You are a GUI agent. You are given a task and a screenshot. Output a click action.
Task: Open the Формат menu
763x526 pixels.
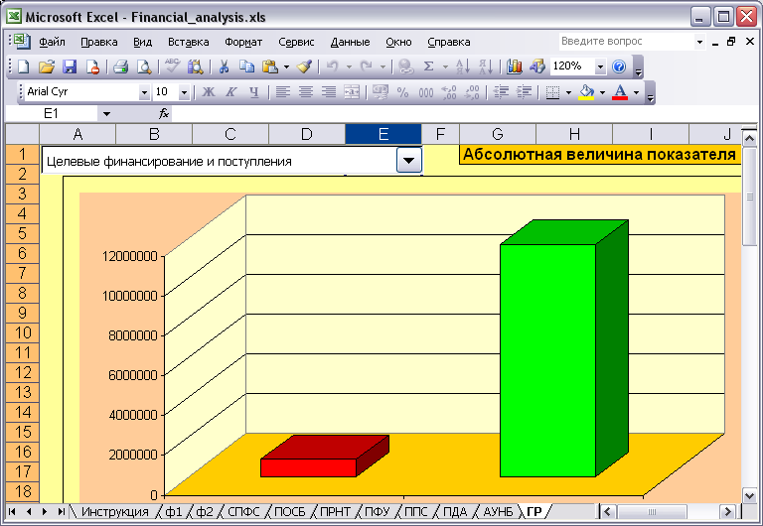(x=243, y=43)
